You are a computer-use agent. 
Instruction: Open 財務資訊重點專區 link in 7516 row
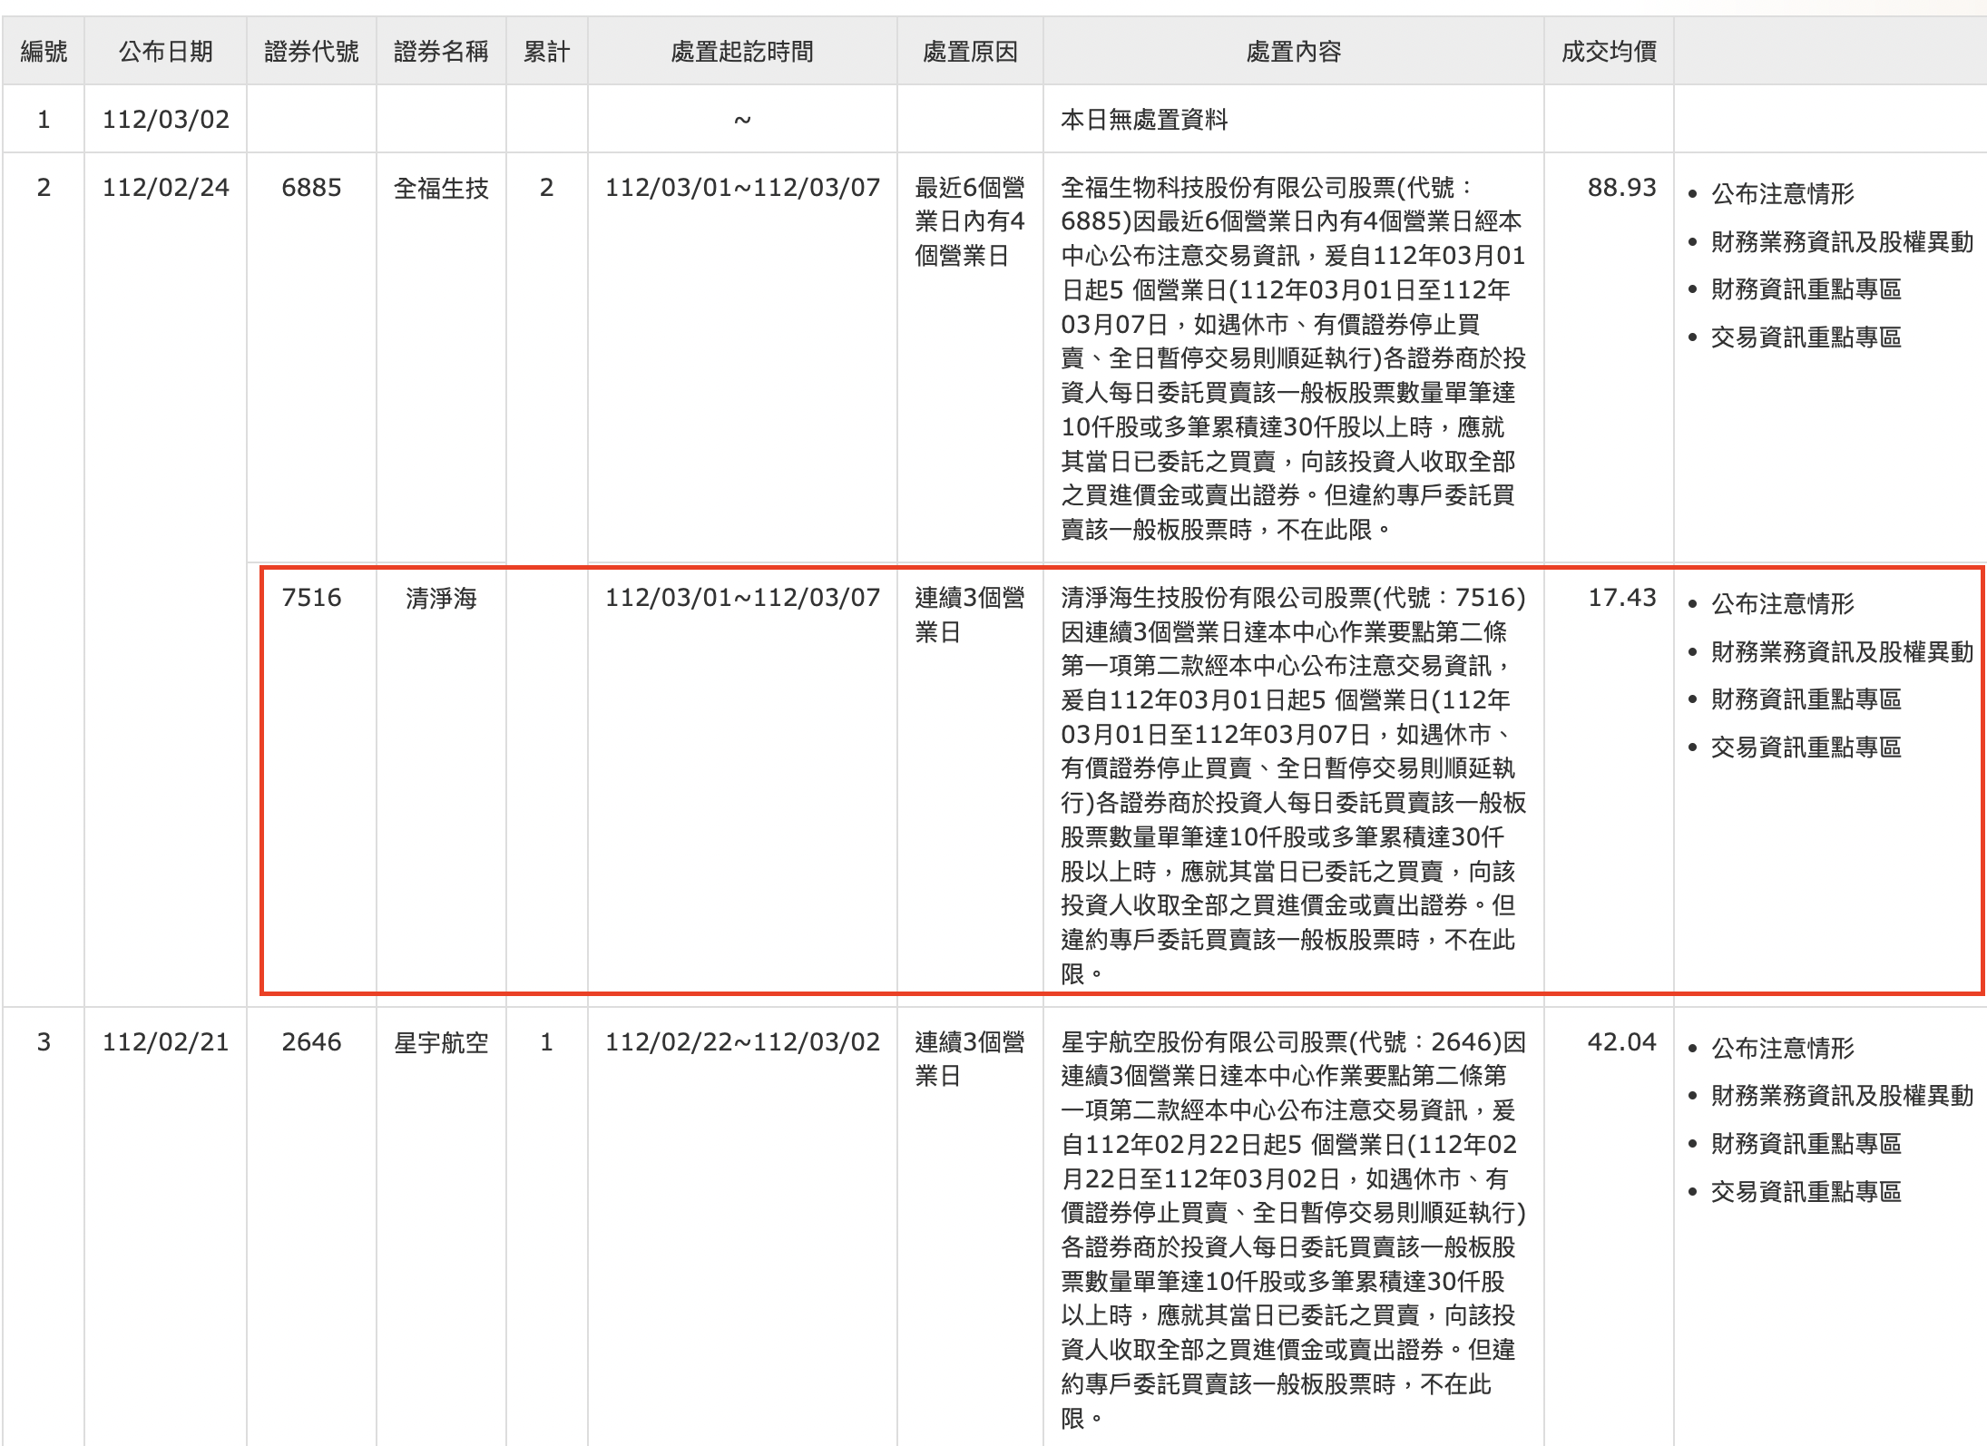1806,699
